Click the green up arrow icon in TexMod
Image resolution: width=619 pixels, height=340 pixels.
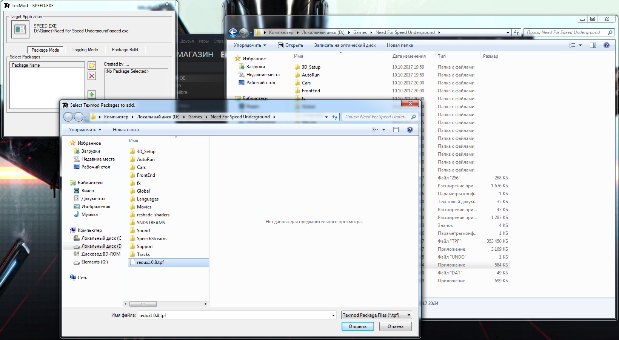(91, 94)
